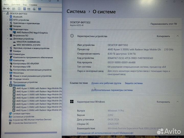
Task: Click the show/hide console tree toolbar icon
Action: tap(14, 9)
